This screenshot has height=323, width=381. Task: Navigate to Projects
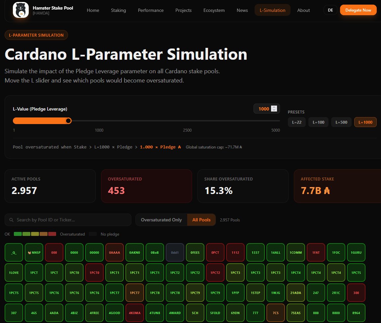[184, 10]
